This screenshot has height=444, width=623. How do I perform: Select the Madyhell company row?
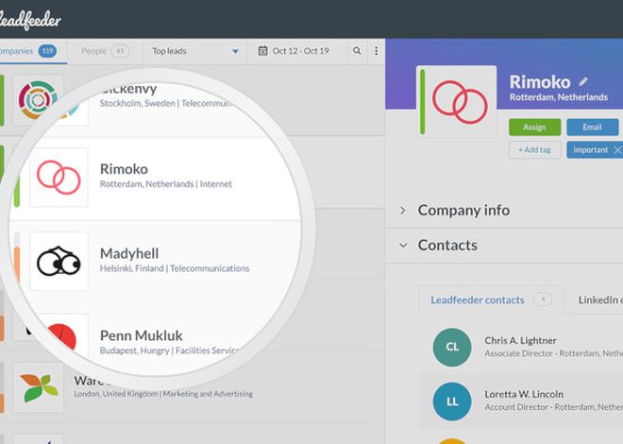click(155, 262)
